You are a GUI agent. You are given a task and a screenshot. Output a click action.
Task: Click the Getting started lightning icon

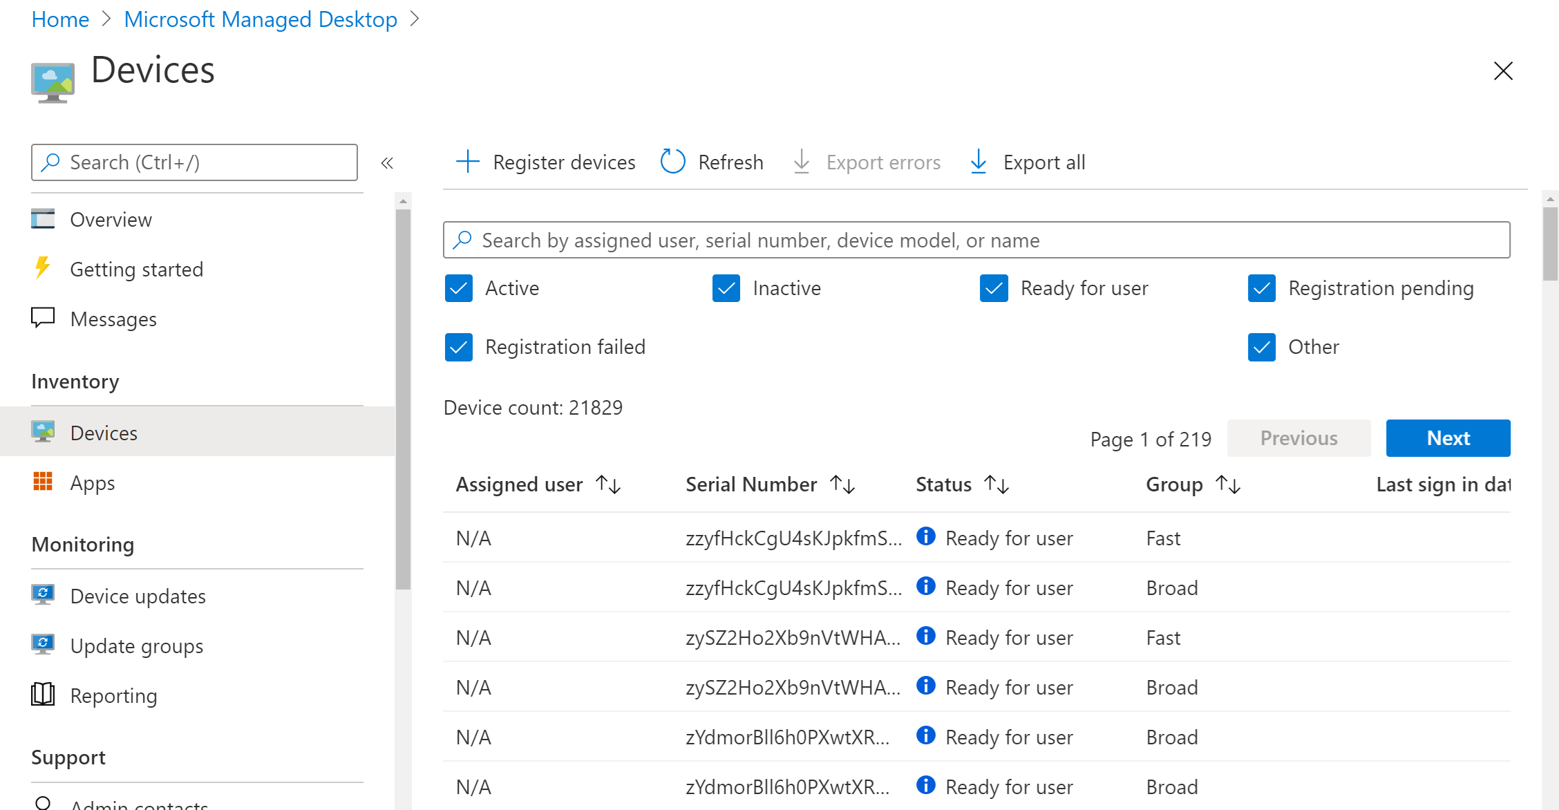click(x=43, y=268)
